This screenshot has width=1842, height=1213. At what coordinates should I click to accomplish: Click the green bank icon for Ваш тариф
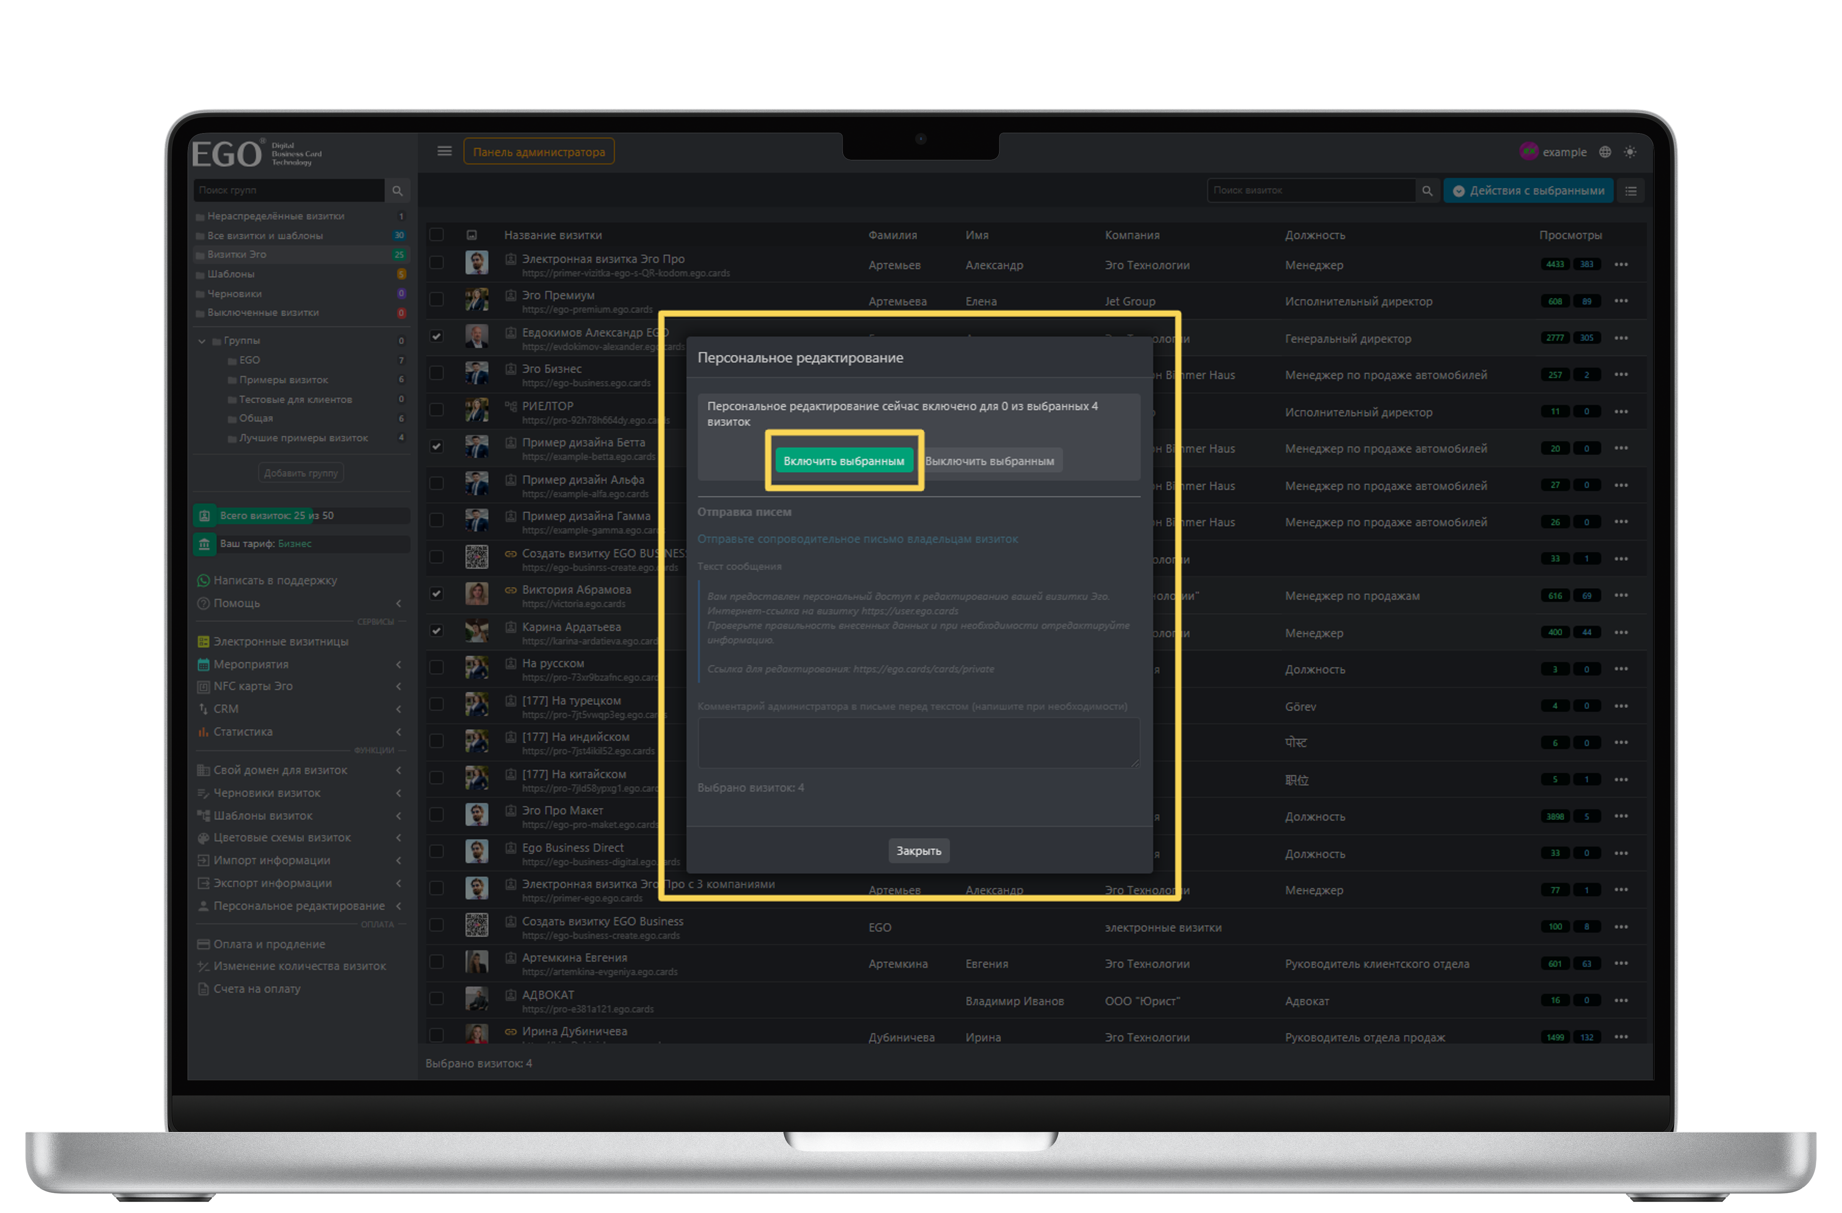pos(204,544)
